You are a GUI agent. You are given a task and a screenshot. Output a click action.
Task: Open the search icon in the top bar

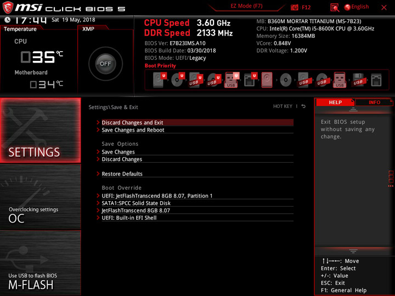tap(334, 8)
